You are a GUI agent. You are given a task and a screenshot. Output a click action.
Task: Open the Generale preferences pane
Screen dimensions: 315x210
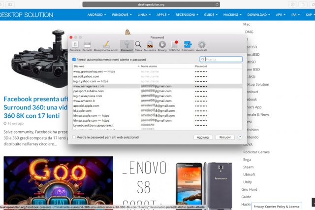coord(75,46)
